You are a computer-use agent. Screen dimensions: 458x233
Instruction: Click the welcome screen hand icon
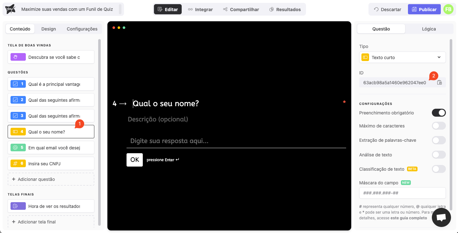(x=15, y=57)
